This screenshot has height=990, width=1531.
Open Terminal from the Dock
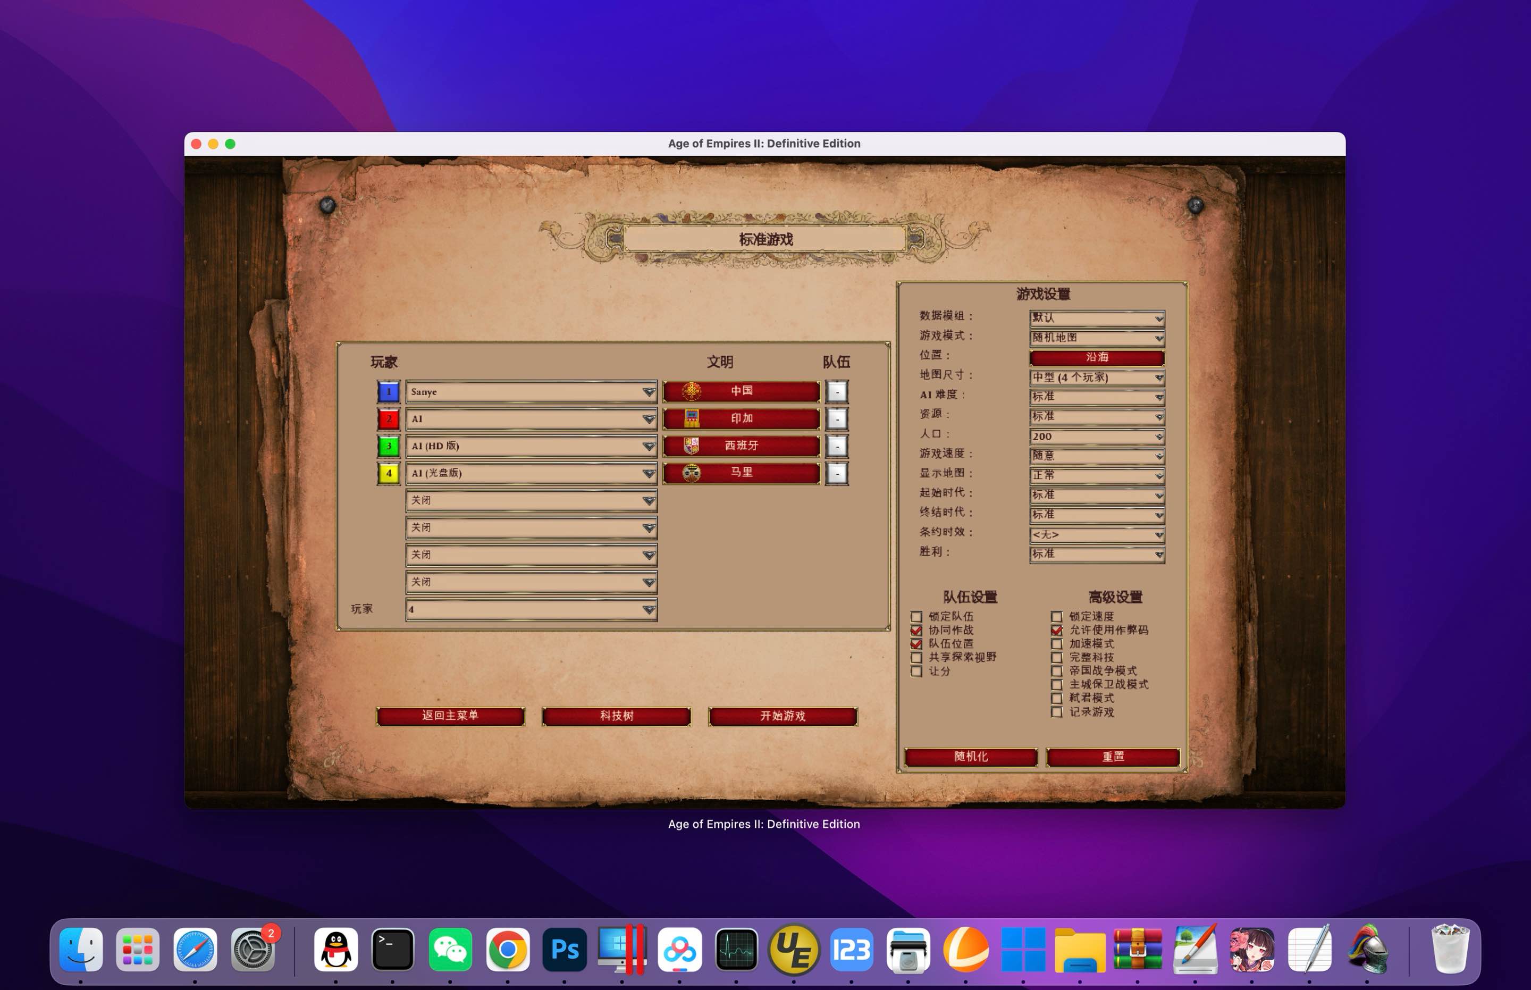(x=393, y=950)
